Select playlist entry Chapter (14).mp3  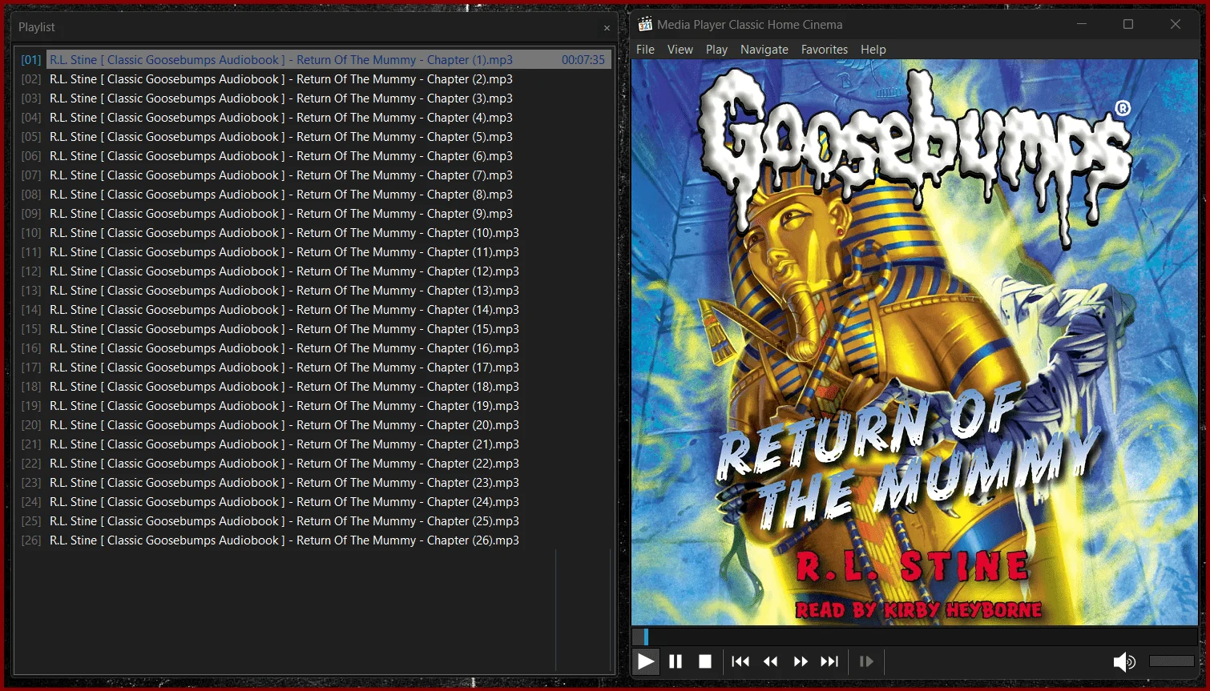tap(316, 310)
